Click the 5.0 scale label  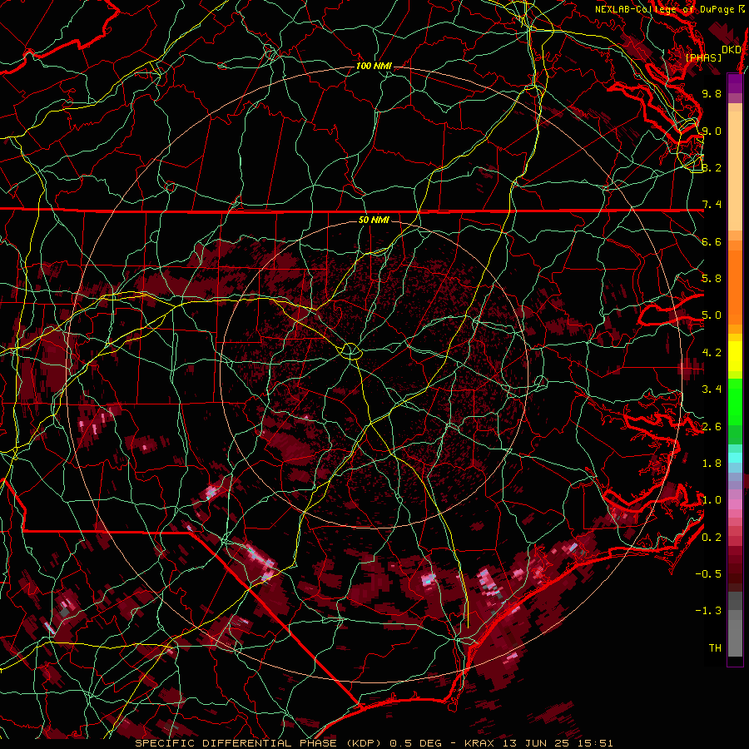712,315
